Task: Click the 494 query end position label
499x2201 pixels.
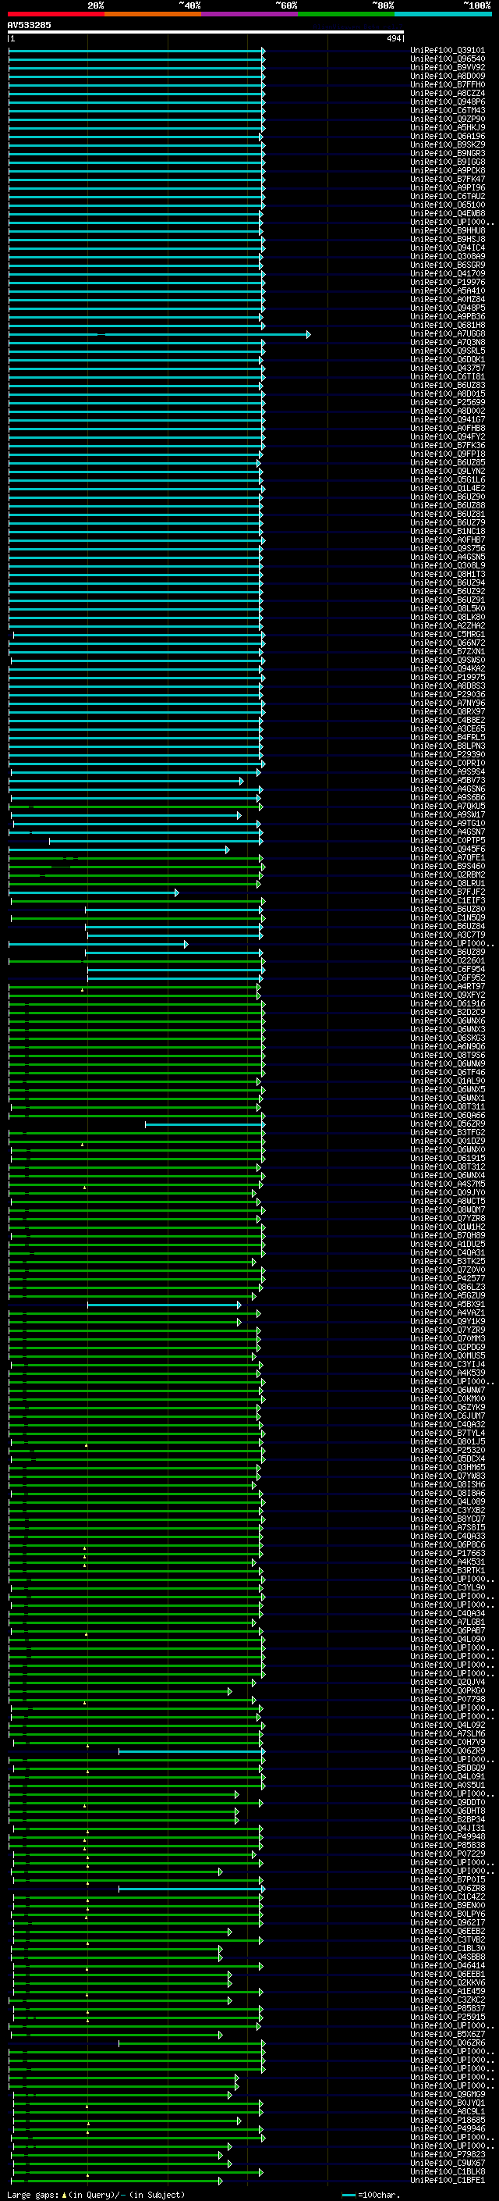Action: click(x=393, y=38)
